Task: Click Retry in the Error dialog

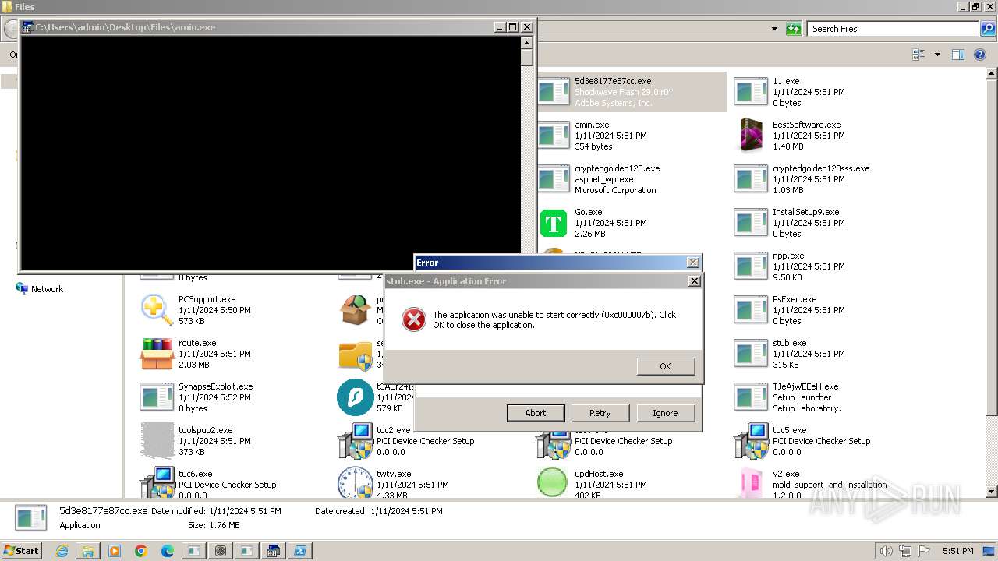Action: tap(600, 413)
